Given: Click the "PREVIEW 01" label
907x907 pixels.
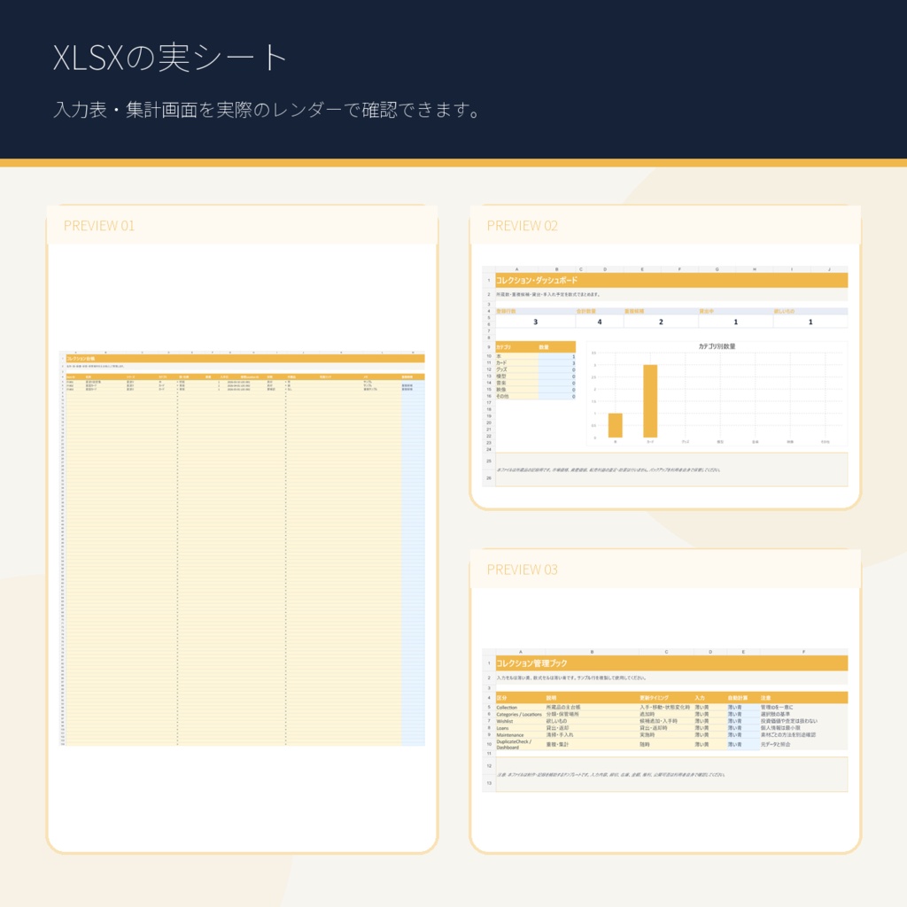Looking at the screenshot, I should (x=99, y=226).
